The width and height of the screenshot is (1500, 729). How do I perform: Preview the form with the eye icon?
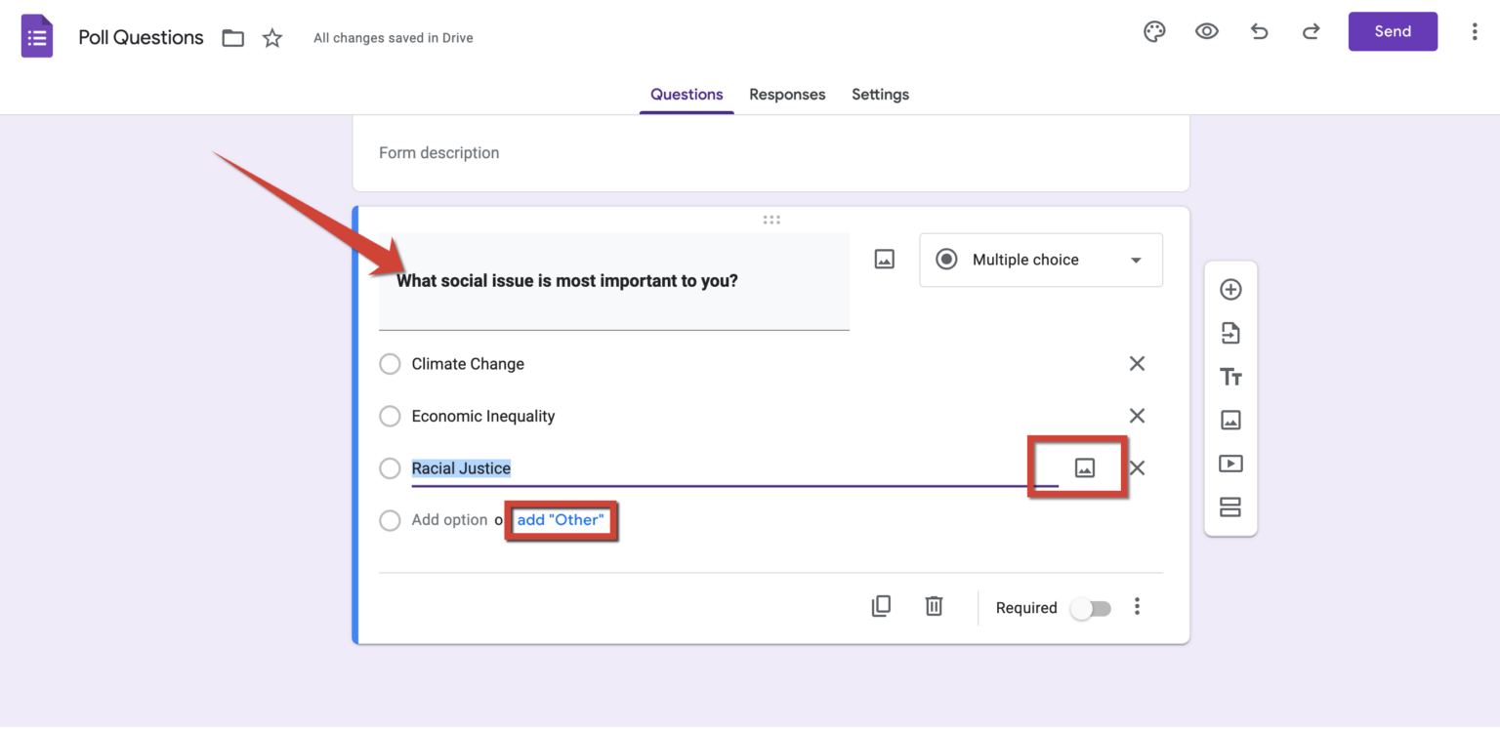1207,31
